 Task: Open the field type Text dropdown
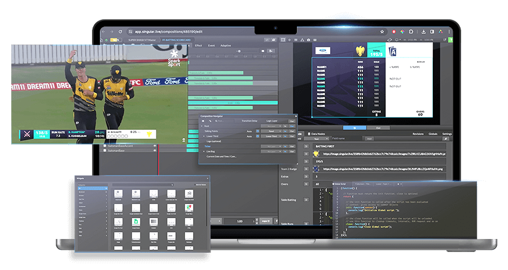(317, 139)
